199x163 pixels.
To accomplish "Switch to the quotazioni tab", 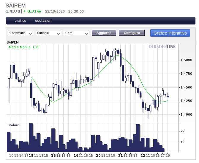I will [44, 21].
